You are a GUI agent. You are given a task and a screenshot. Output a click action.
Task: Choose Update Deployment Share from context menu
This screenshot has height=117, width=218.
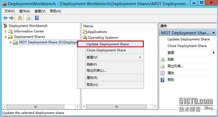click(x=111, y=44)
